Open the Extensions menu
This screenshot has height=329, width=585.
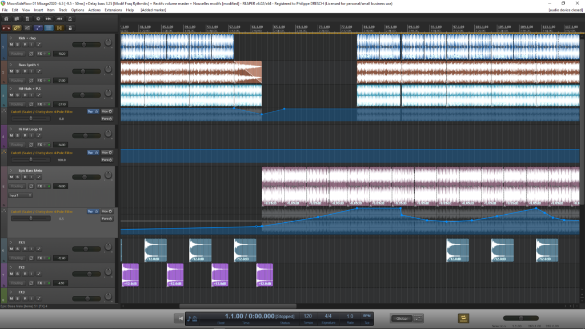pos(113,10)
